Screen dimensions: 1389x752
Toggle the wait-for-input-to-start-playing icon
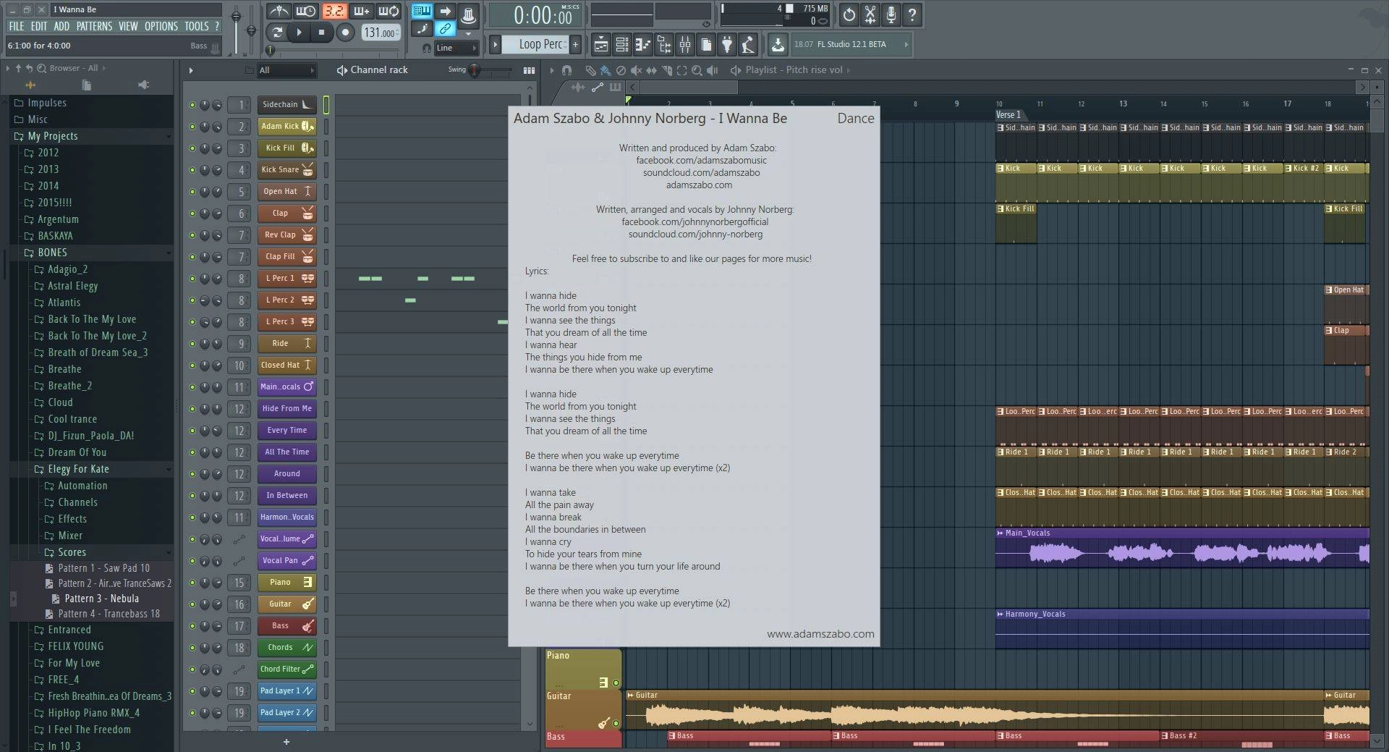pos(305,12)
